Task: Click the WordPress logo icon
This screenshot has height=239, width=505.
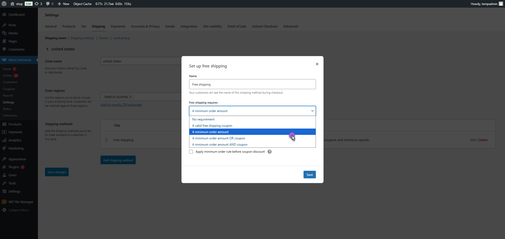Action: 4,4
